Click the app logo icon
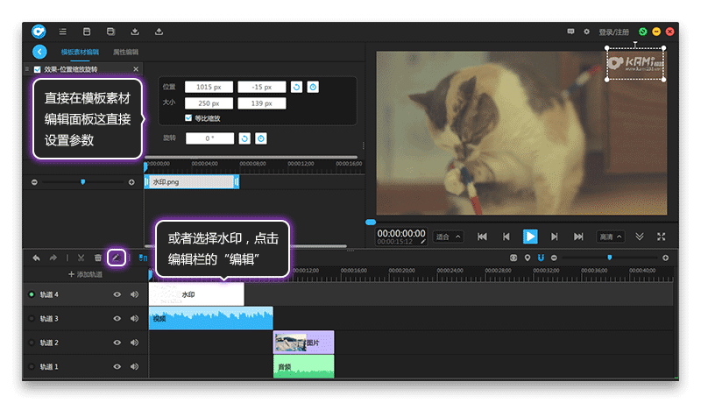The height and width of the screenshot is (403, 701). pyautogui.click(x=39, y=32)
